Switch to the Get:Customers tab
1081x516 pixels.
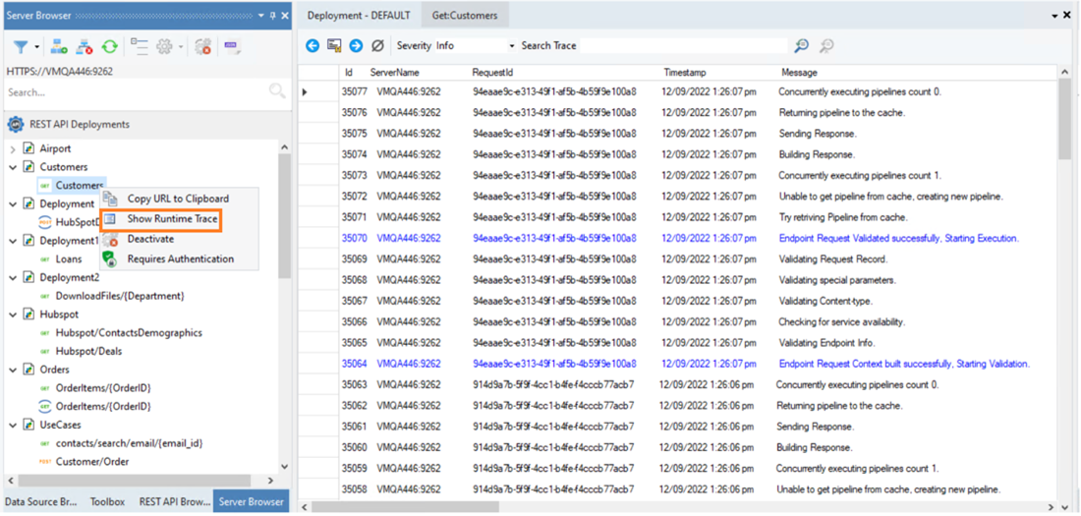click(465, 16)
